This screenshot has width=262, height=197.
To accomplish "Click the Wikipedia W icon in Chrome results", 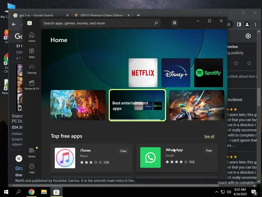I will [19, 158].
